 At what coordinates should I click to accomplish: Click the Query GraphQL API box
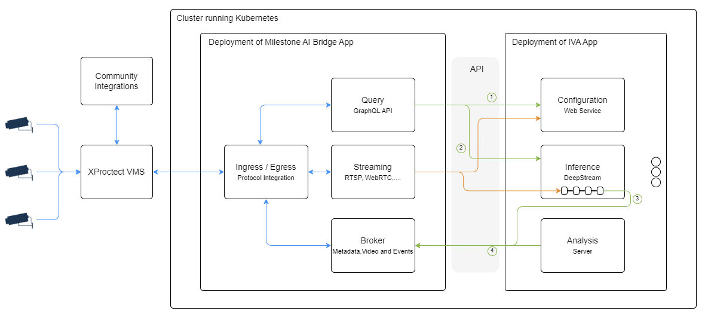point(373,105)
